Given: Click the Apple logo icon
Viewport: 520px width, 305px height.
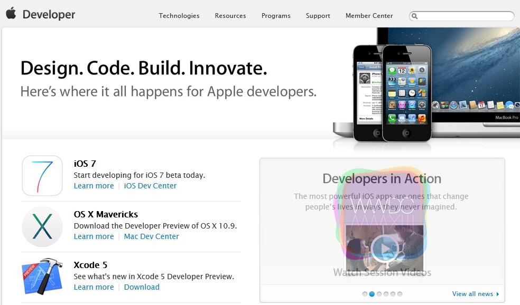Looking at the screenshot, I should click(11, 13).
